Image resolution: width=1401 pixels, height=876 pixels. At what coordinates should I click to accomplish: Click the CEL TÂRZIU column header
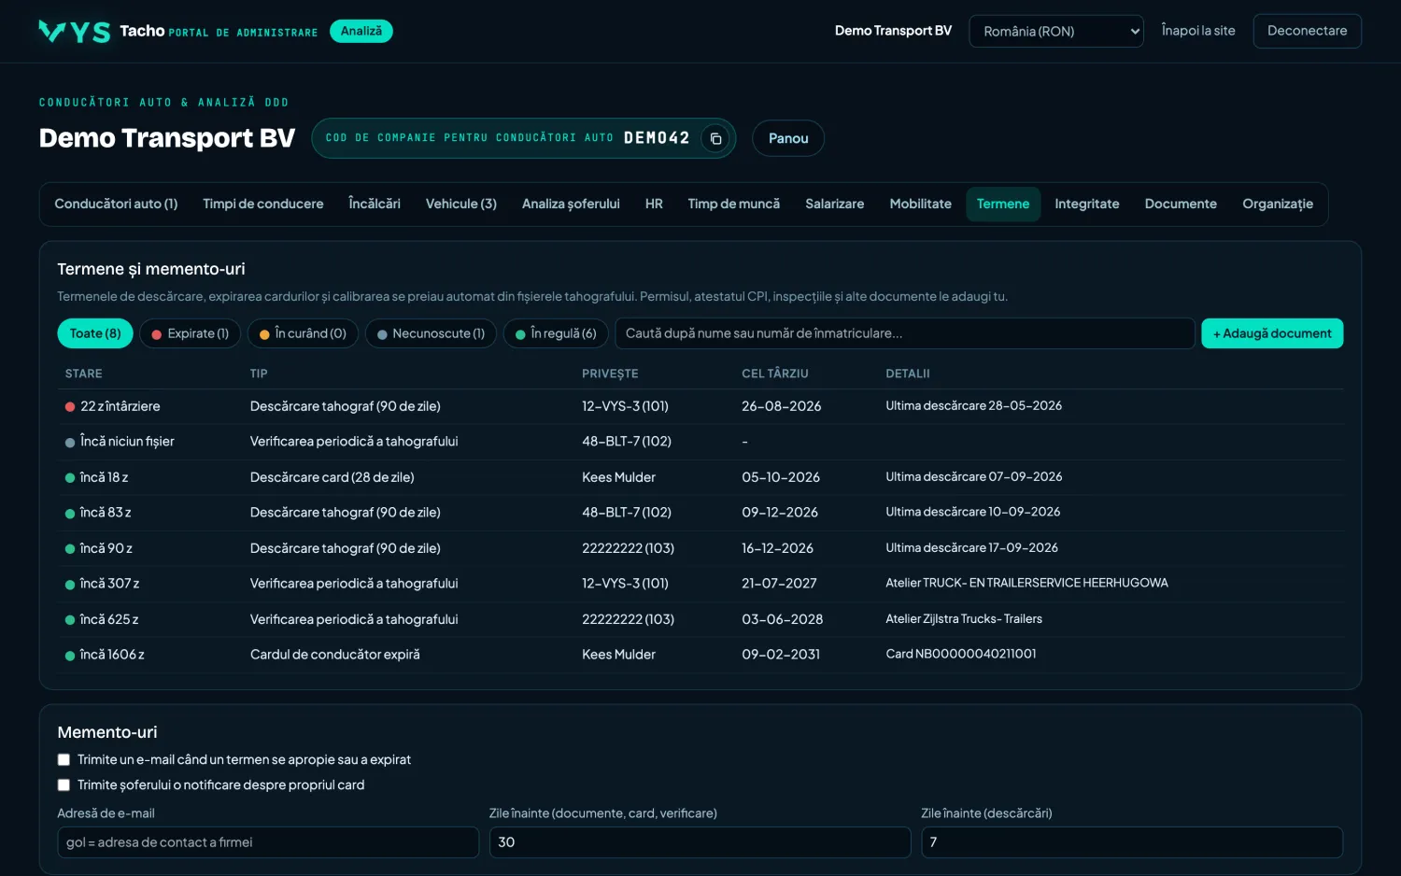coord(775,374)
